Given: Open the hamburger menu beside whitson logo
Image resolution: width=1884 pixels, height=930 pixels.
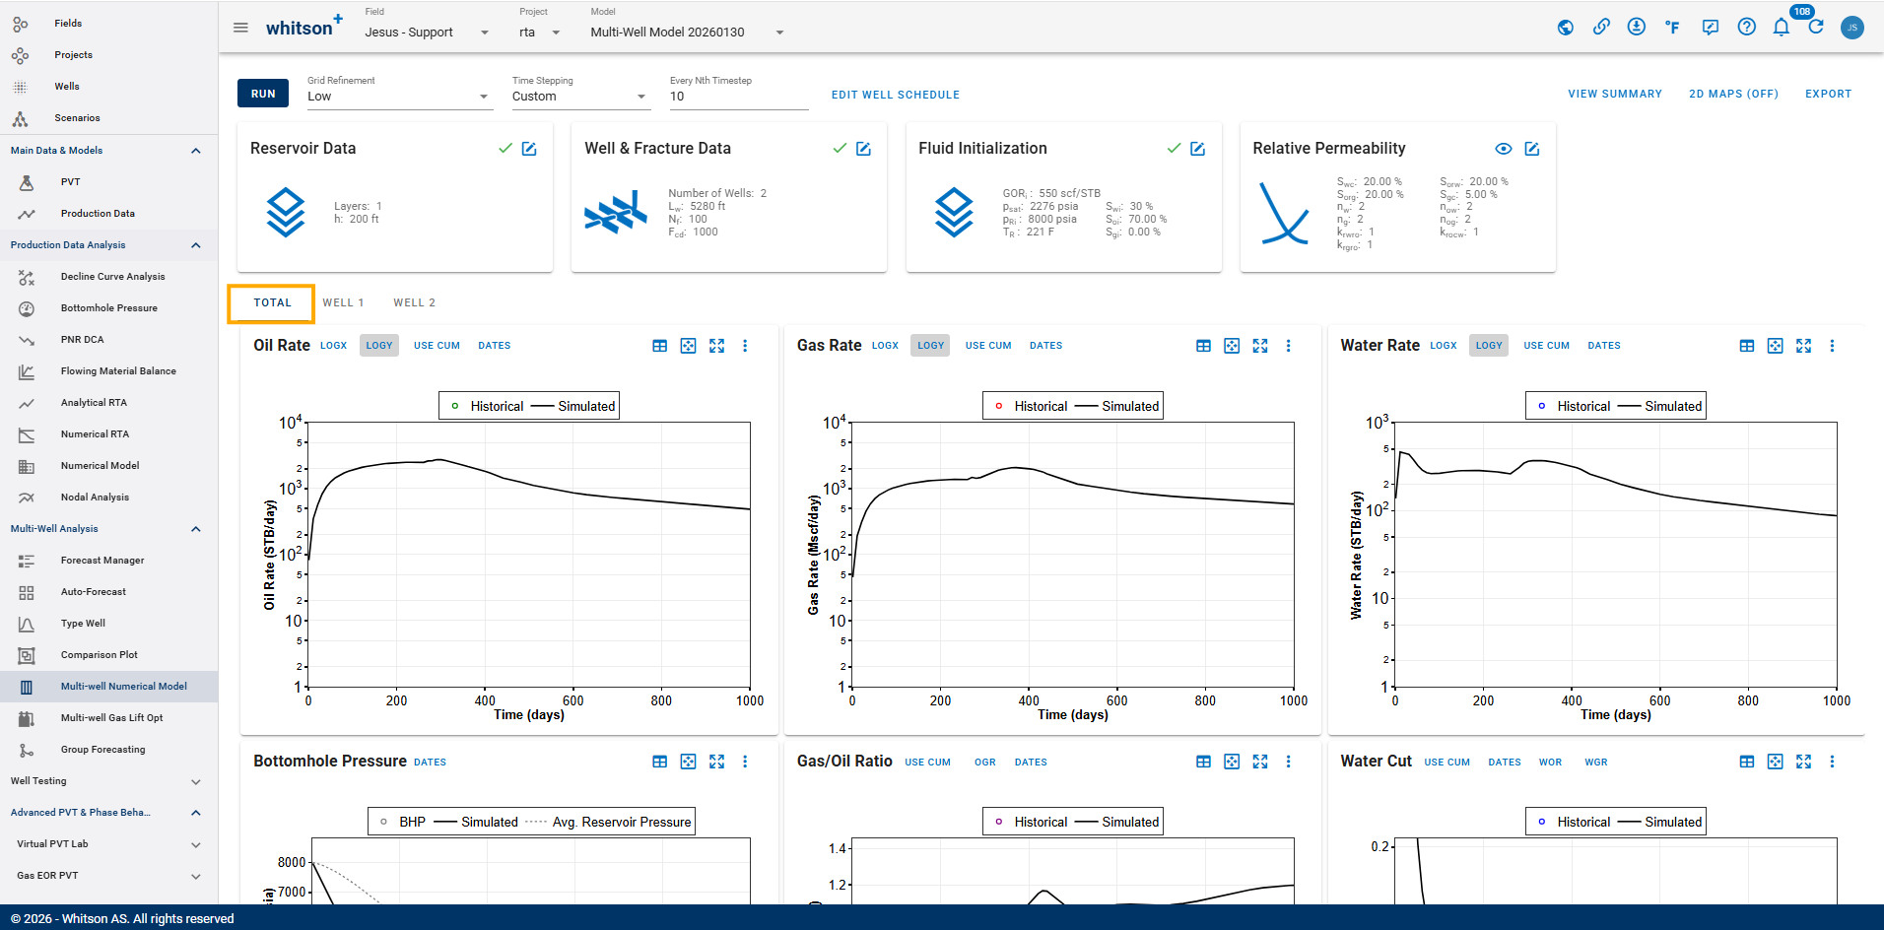Looking at the screenshot, I should click(x=240, y=28).
